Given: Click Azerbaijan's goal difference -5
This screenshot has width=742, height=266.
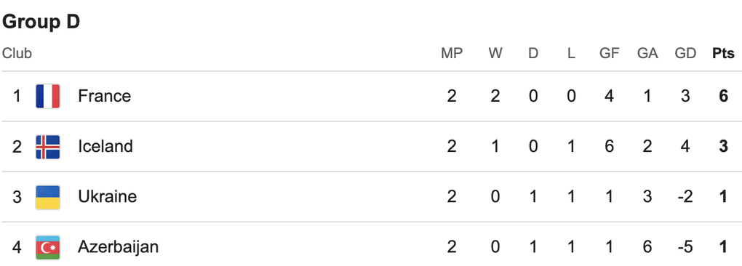Looking at the screenshot, I should click(686, 247).
